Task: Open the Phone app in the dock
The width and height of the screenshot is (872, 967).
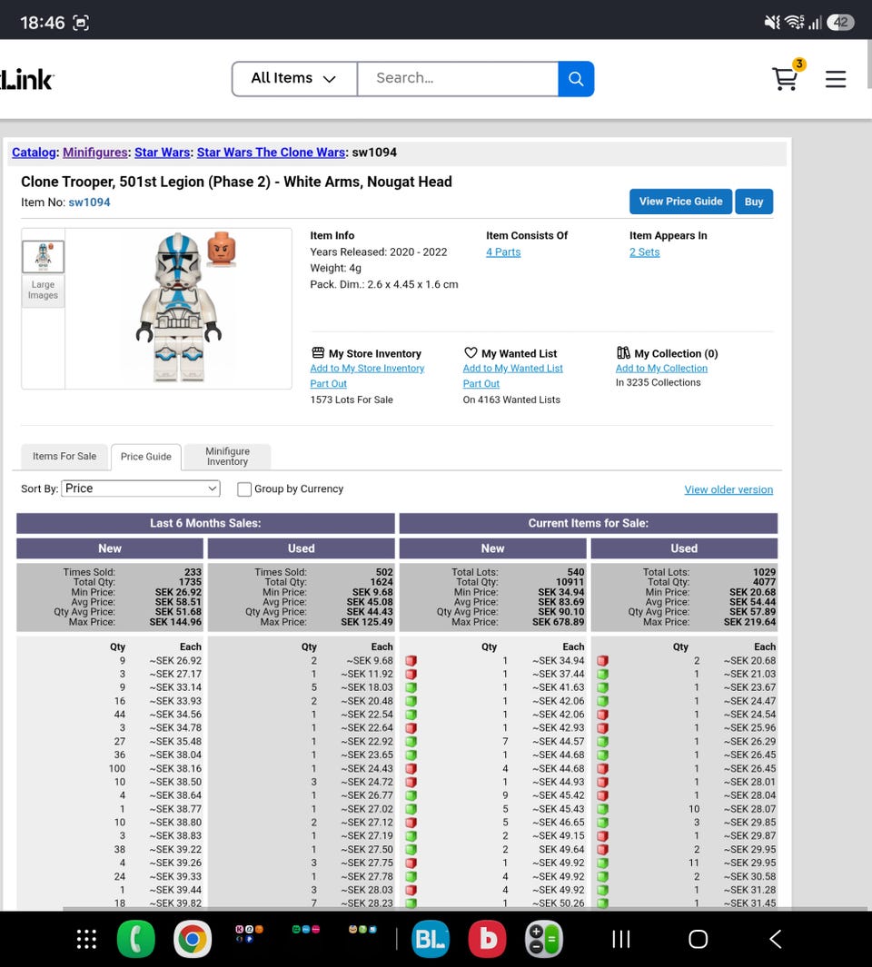Action: coord(135,939)
